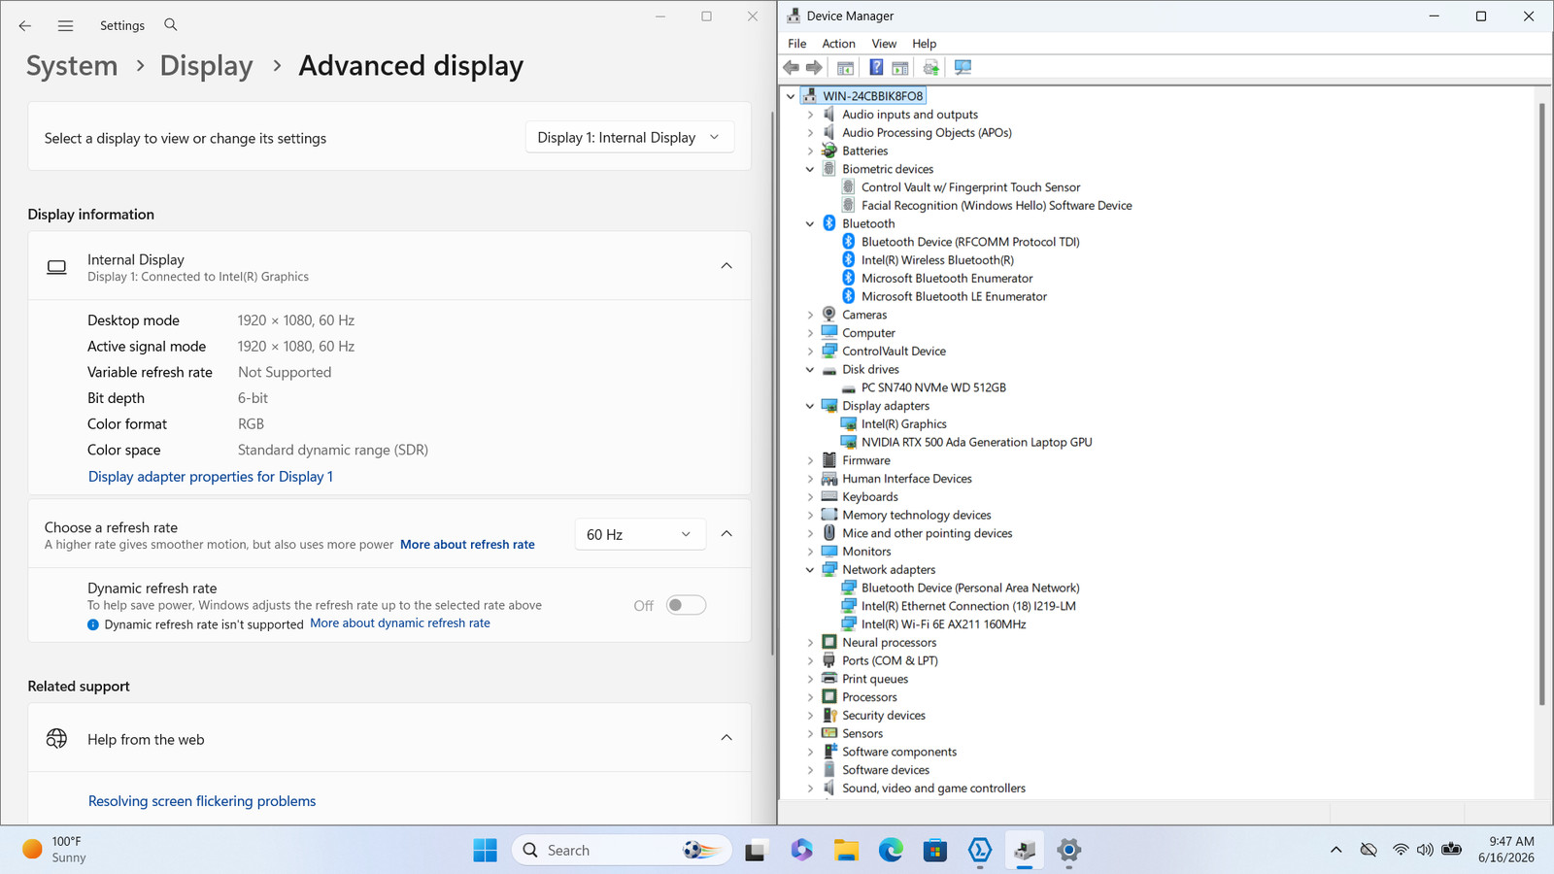Click the Settings search magnifier icon

click(171, 24)
